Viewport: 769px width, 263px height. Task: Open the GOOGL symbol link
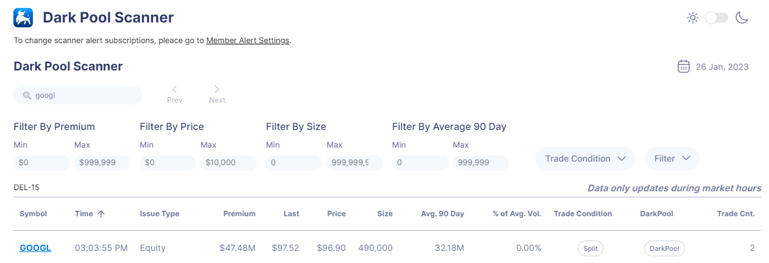pyautogui.click(x=35, y=248)
